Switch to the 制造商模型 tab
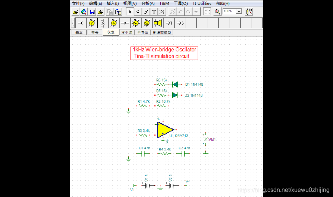The width and height of the screenshot is (333, 197). pyautogui.click(x=162, y=32)
